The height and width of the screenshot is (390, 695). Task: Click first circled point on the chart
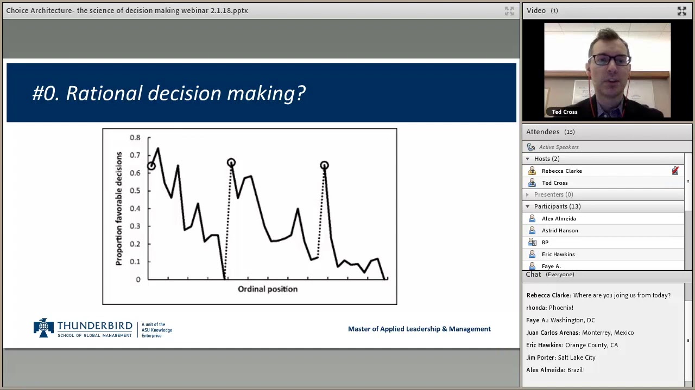tap(151, 166)
